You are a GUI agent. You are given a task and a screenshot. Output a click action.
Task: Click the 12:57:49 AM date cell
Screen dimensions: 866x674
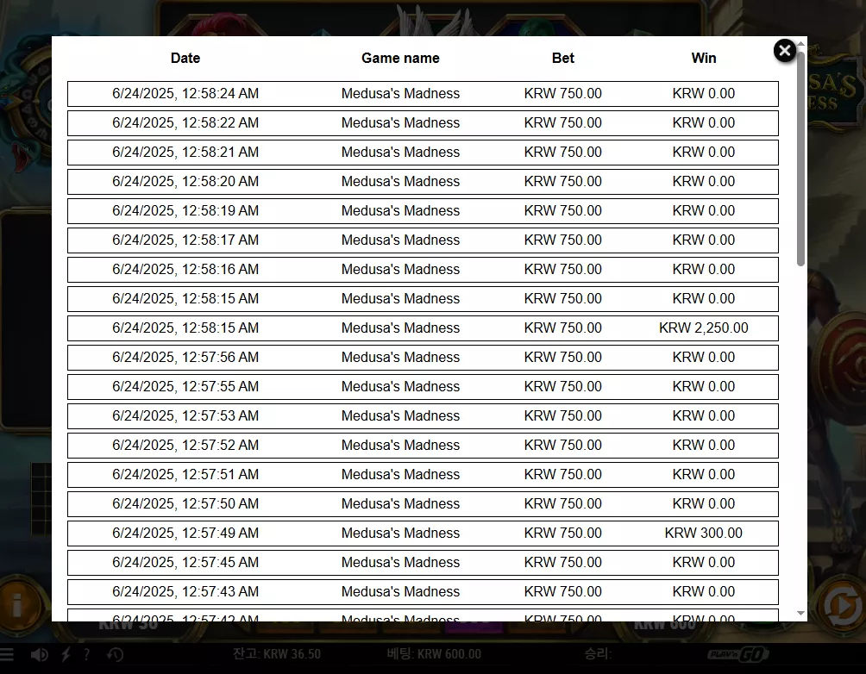pyautogui.click(x=185, y=533)
